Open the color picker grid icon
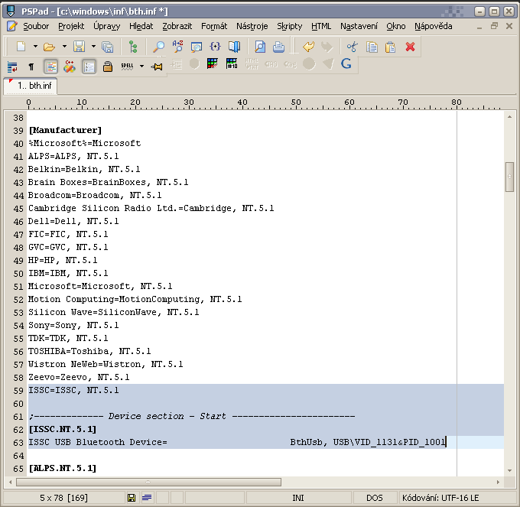The image size is (520, 507). (x=213, y=63)
